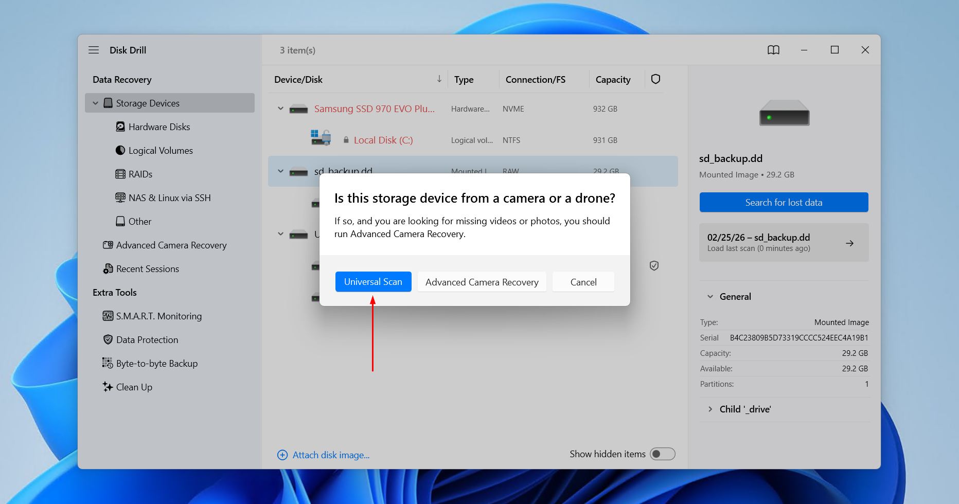Click the shield protection column icon
Image resolution: width=959 pixels, height=504 pixels.
point(655,79)
